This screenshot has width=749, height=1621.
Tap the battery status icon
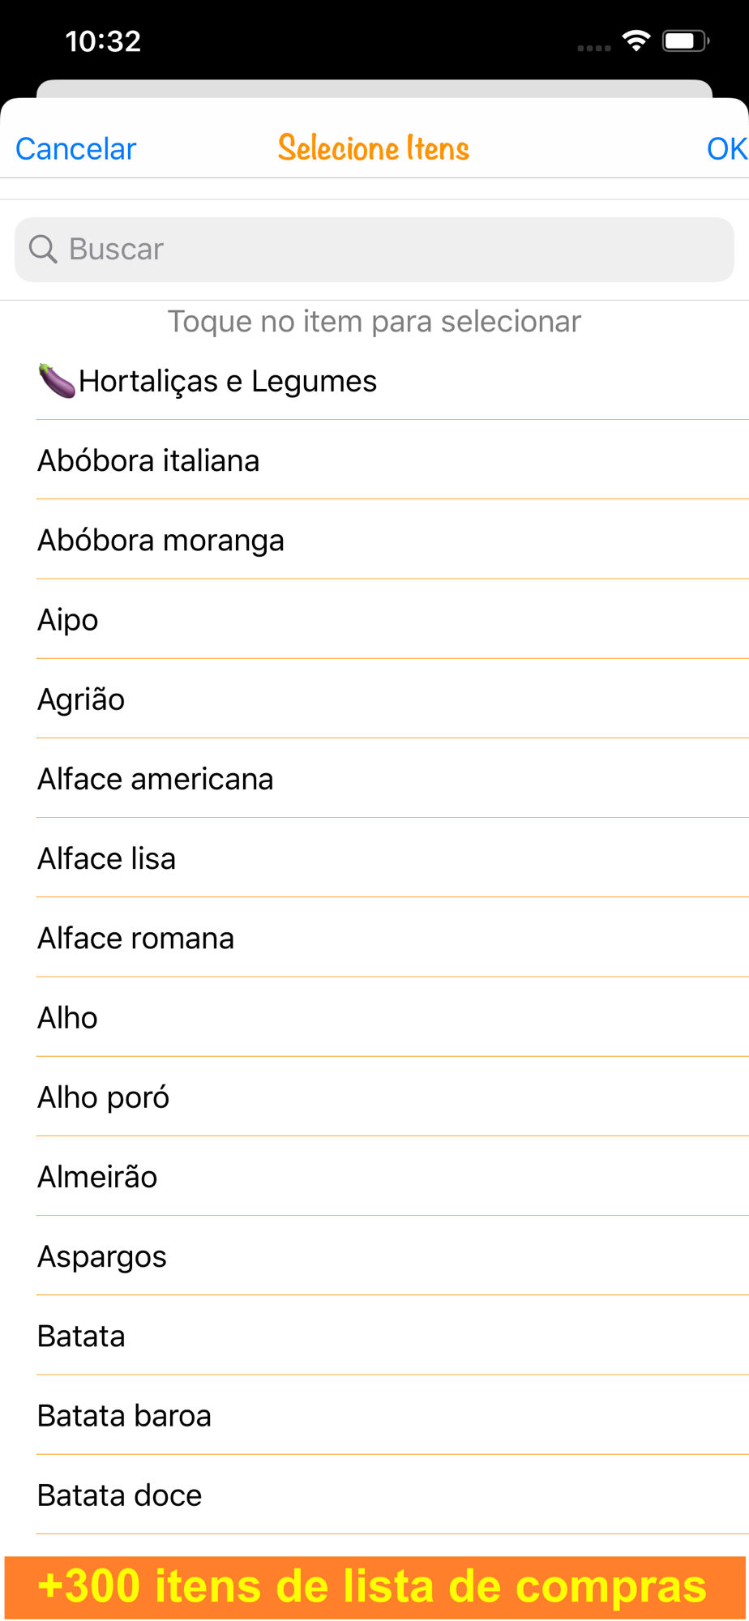686,41
